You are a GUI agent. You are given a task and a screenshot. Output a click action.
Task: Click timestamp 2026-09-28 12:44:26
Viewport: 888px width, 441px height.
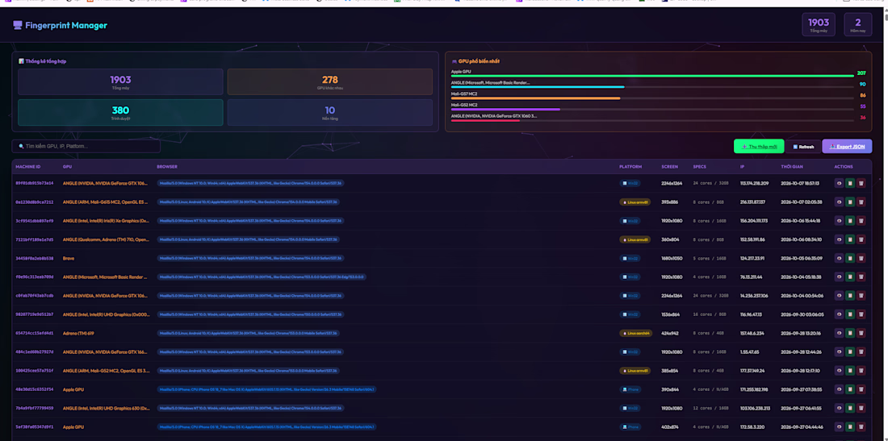(x=800, y=352)
